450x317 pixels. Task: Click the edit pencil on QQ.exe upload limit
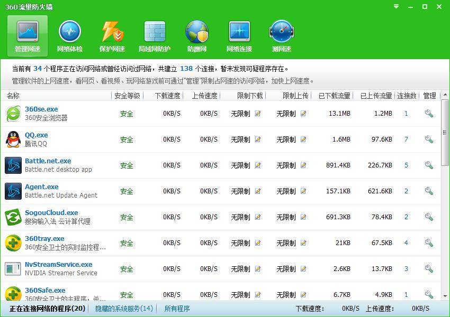click(302, 140)
